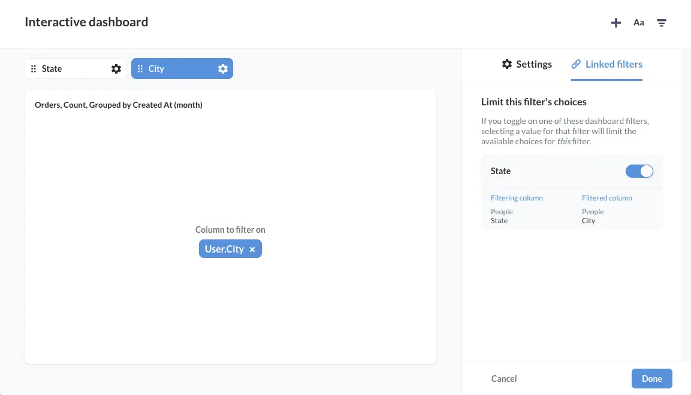Toggle off the State linked filter switch
This screenshot has width=691, height=395.
pos(639,171)
